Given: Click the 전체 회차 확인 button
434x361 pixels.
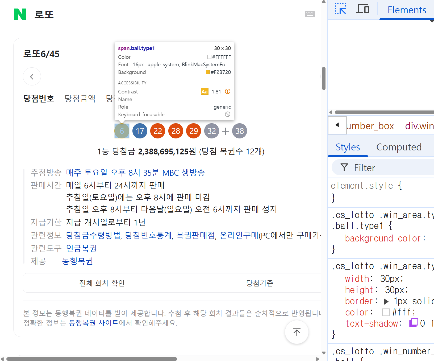Looking at the screenshot, I should pyautogui.click(x=102, y=283).
